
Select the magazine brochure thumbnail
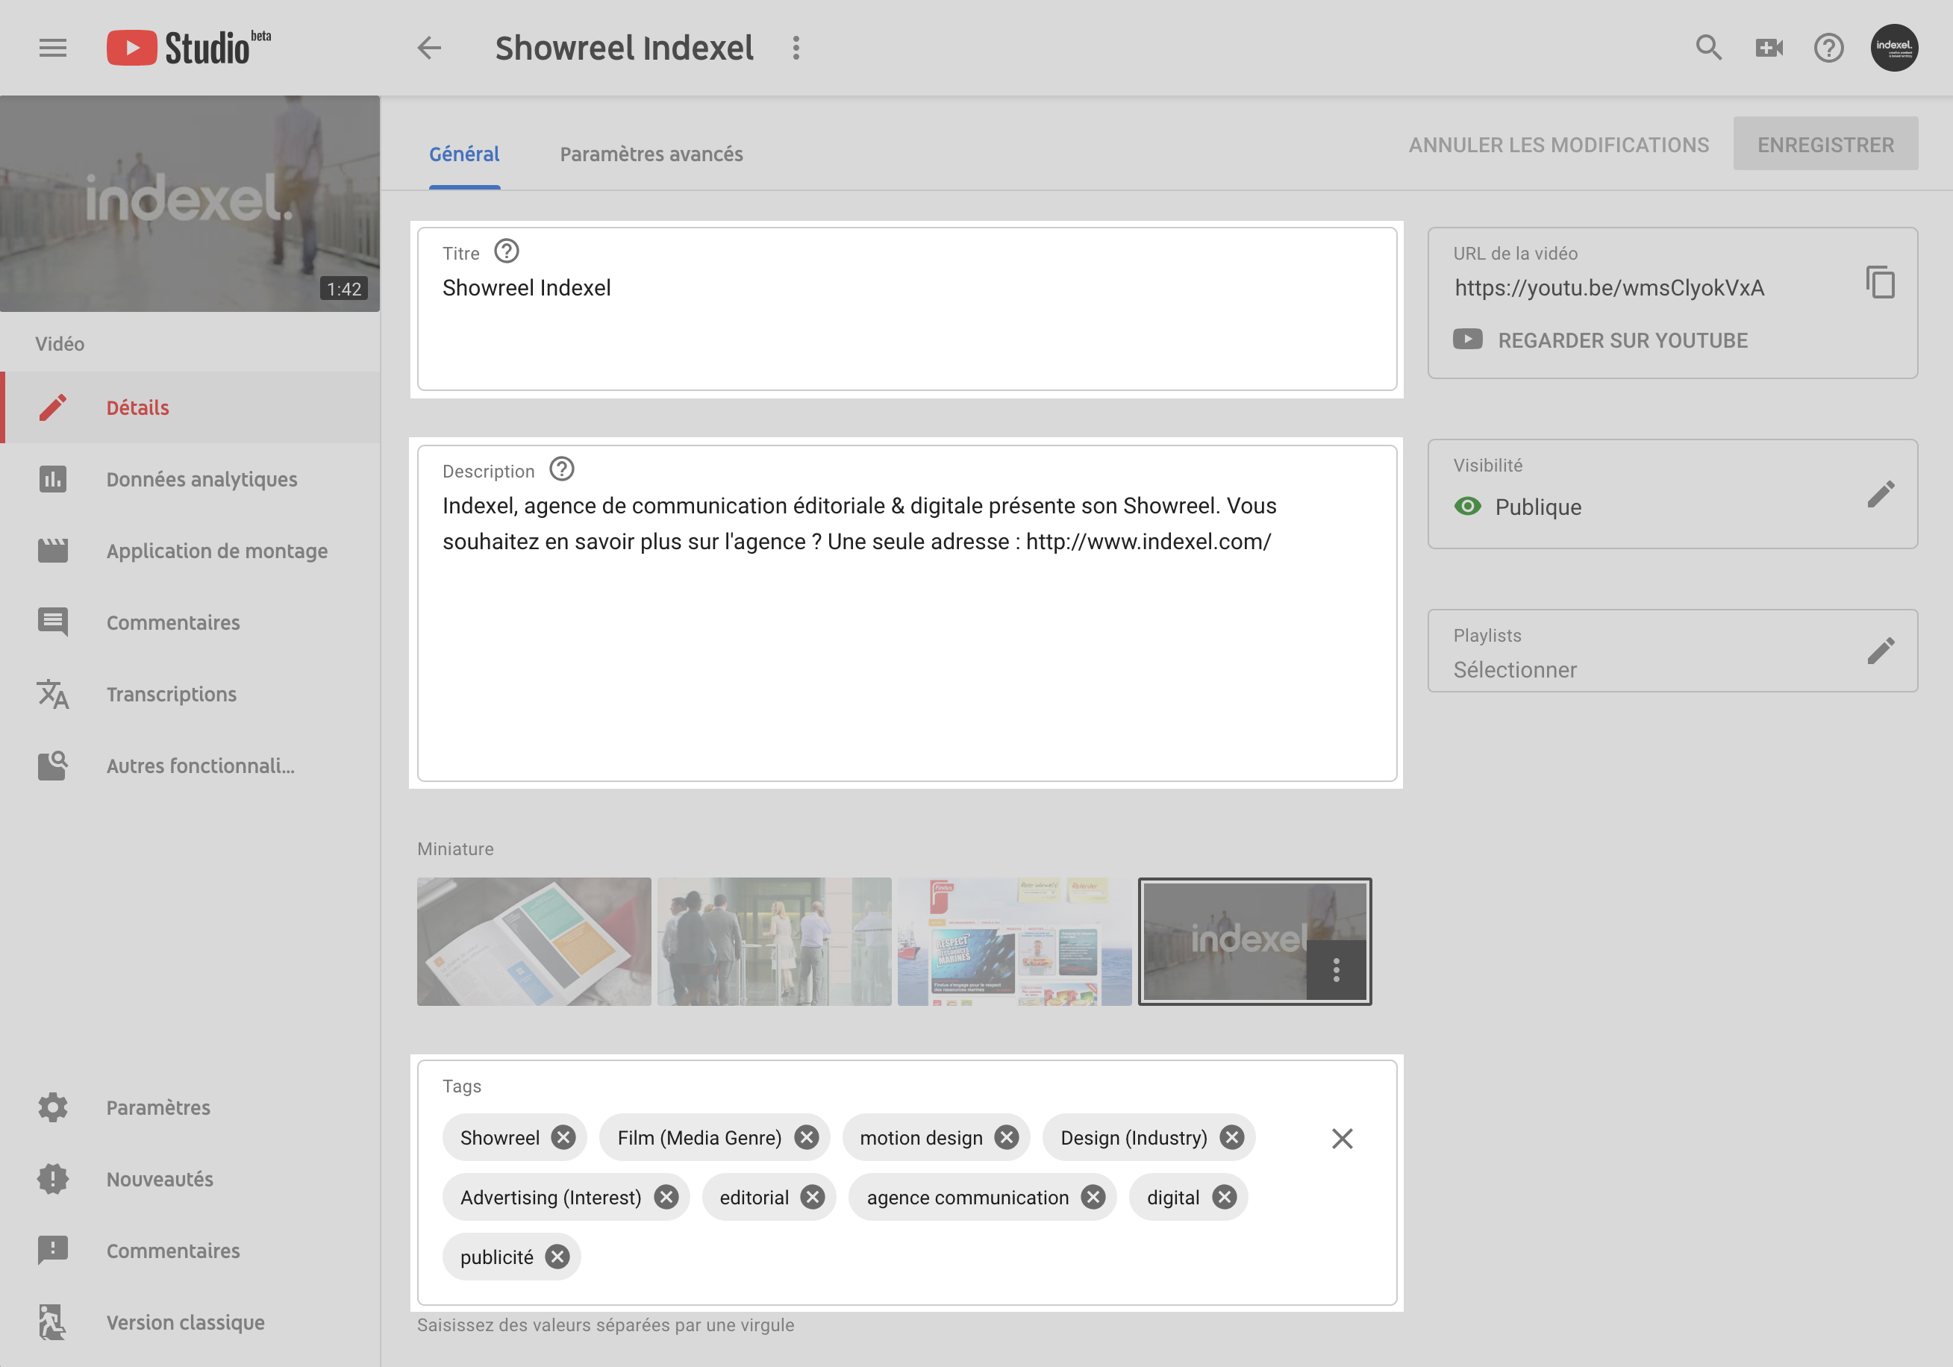click(x=534, y=942)
